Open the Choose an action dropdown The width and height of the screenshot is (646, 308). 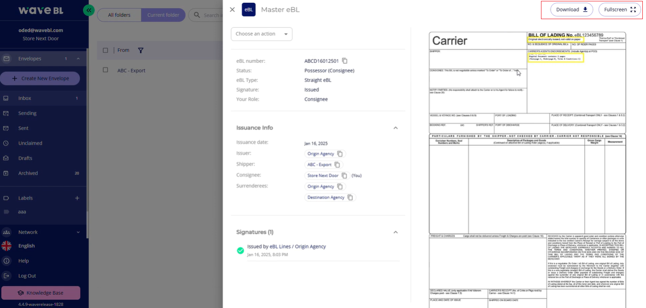[x=262, y=34]
